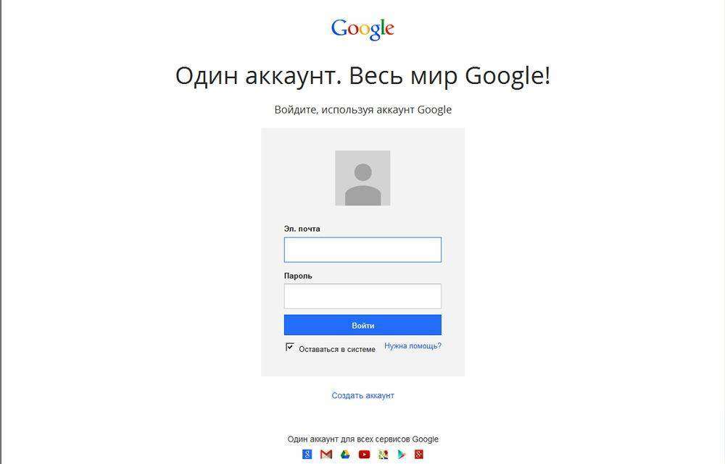Click the 'Пароль' field label

coord(298,276)
